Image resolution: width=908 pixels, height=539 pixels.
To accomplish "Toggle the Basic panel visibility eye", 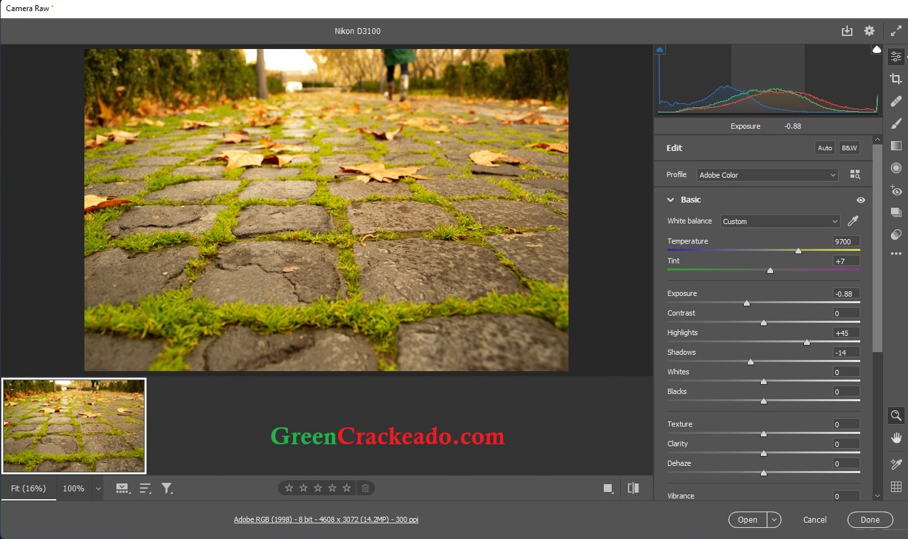I will click(860, 200).
